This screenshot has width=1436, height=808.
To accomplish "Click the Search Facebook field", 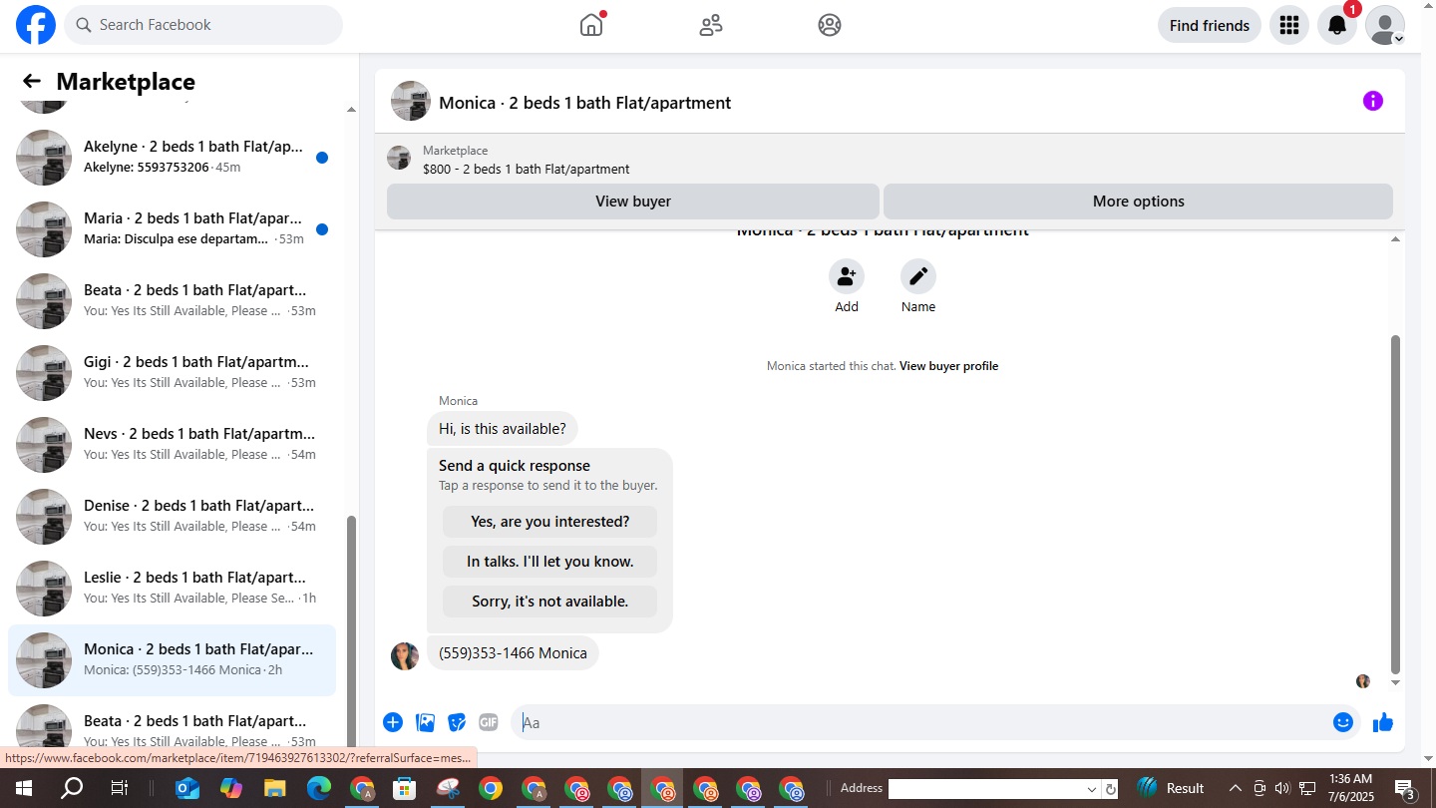I will 203,25.
